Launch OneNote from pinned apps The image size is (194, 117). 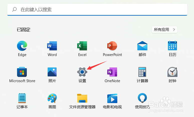click(x=112, y=72)
